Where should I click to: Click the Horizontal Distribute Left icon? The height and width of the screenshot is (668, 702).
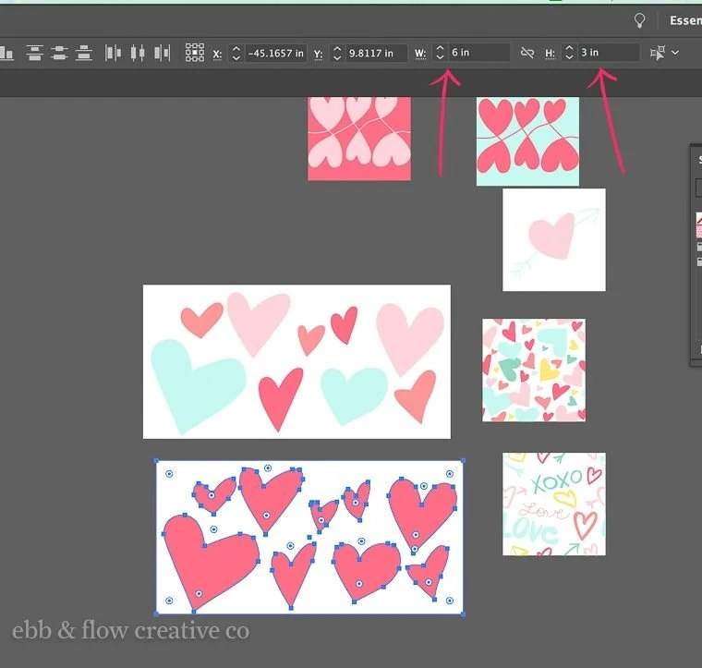click(x=113, y=53)
